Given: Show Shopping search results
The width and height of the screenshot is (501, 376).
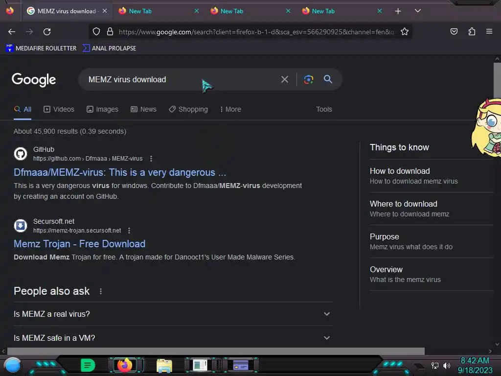Looking at the screenshot, I should (188, 109).
